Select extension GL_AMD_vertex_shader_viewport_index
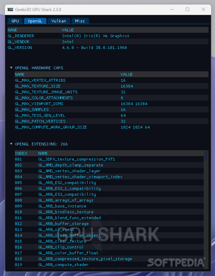The width and height of the screenshot is (215, 276). tap(80, 177)
